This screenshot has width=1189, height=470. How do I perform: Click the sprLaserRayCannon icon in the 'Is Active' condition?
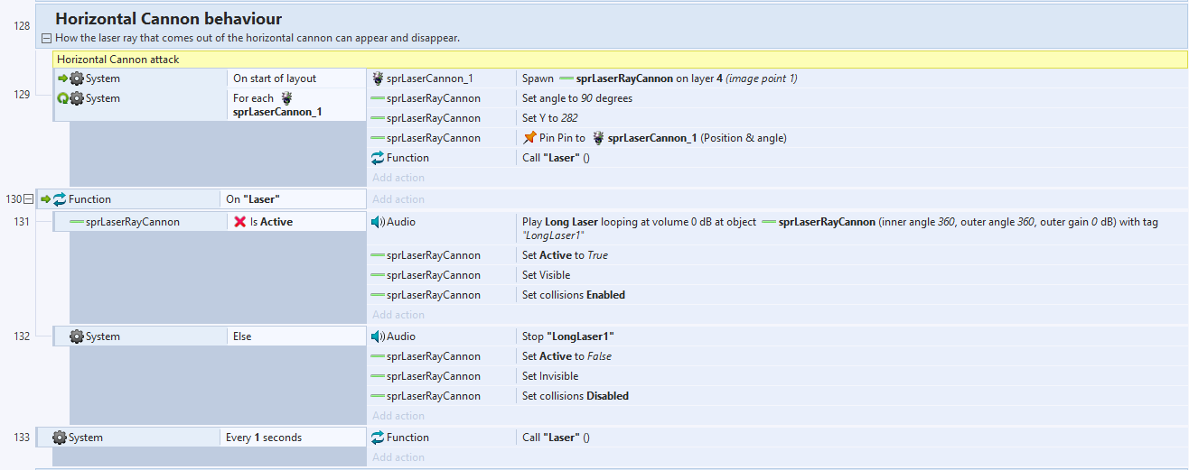tap(77, 222)
